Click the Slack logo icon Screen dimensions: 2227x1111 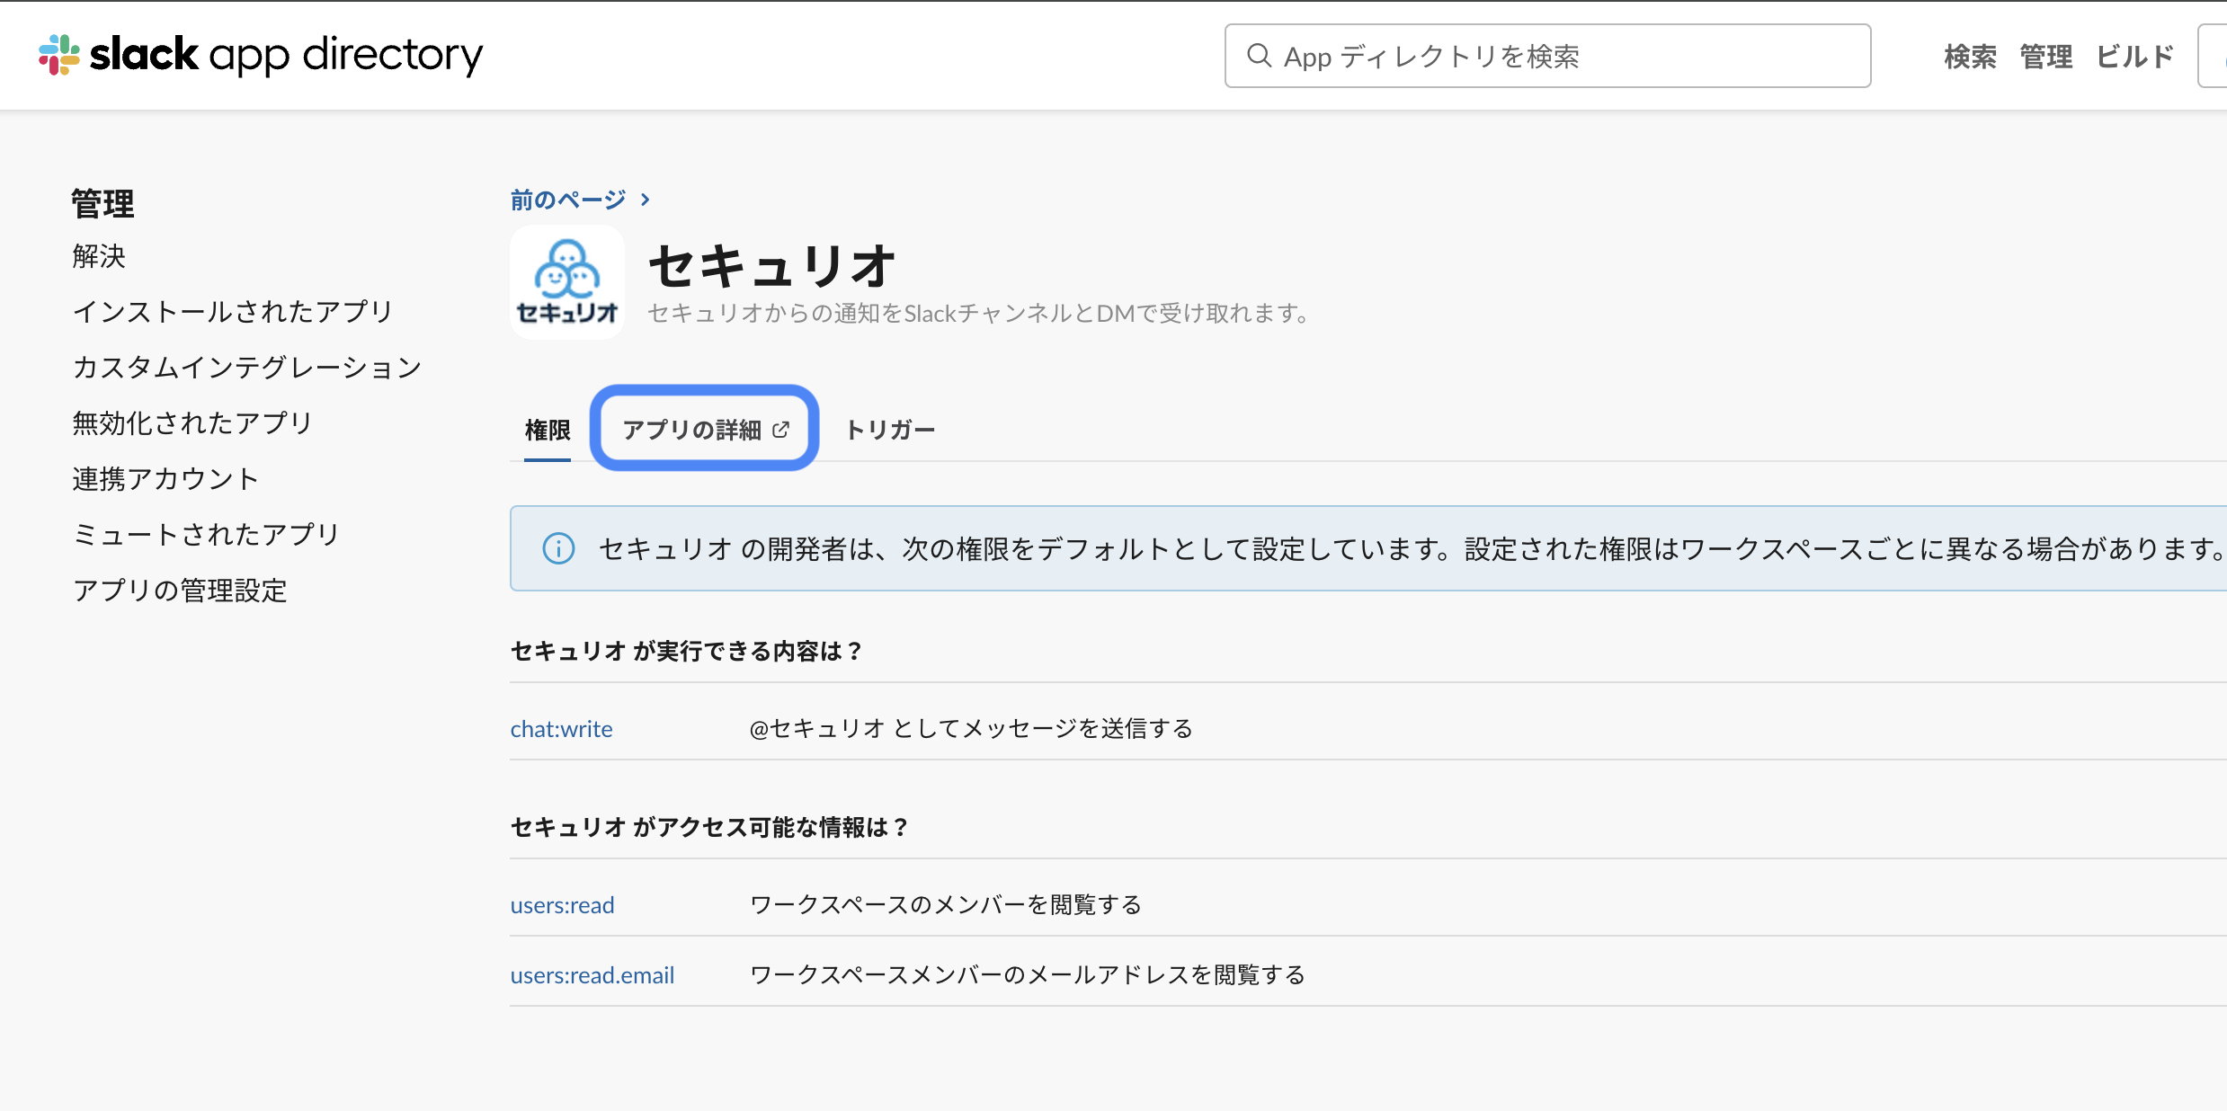tap(59, 55)
